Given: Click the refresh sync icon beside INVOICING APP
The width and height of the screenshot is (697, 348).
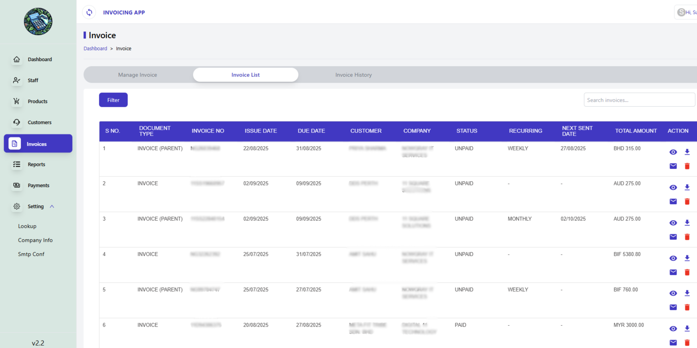Looking at the screenshot, I should (x=89, y=12).
